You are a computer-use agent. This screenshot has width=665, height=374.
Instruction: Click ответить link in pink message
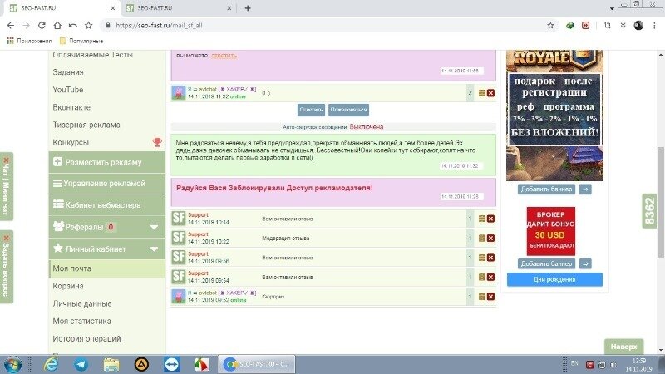(x=224, y=56)
